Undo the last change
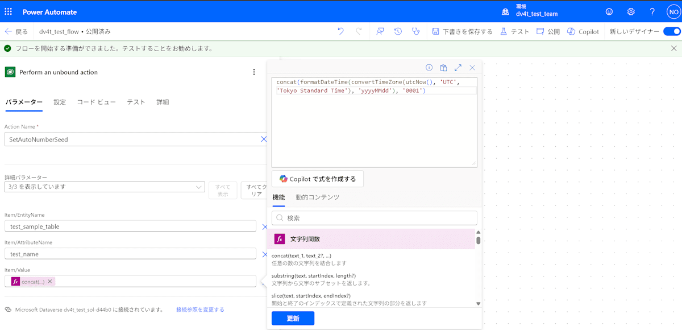This screenshot has height=330, width=682. click(x=340, y=32)
